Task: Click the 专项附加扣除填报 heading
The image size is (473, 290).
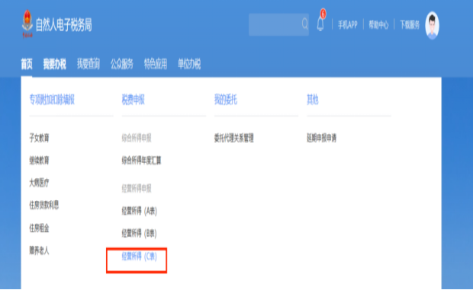Action: [x=52, y=100]
